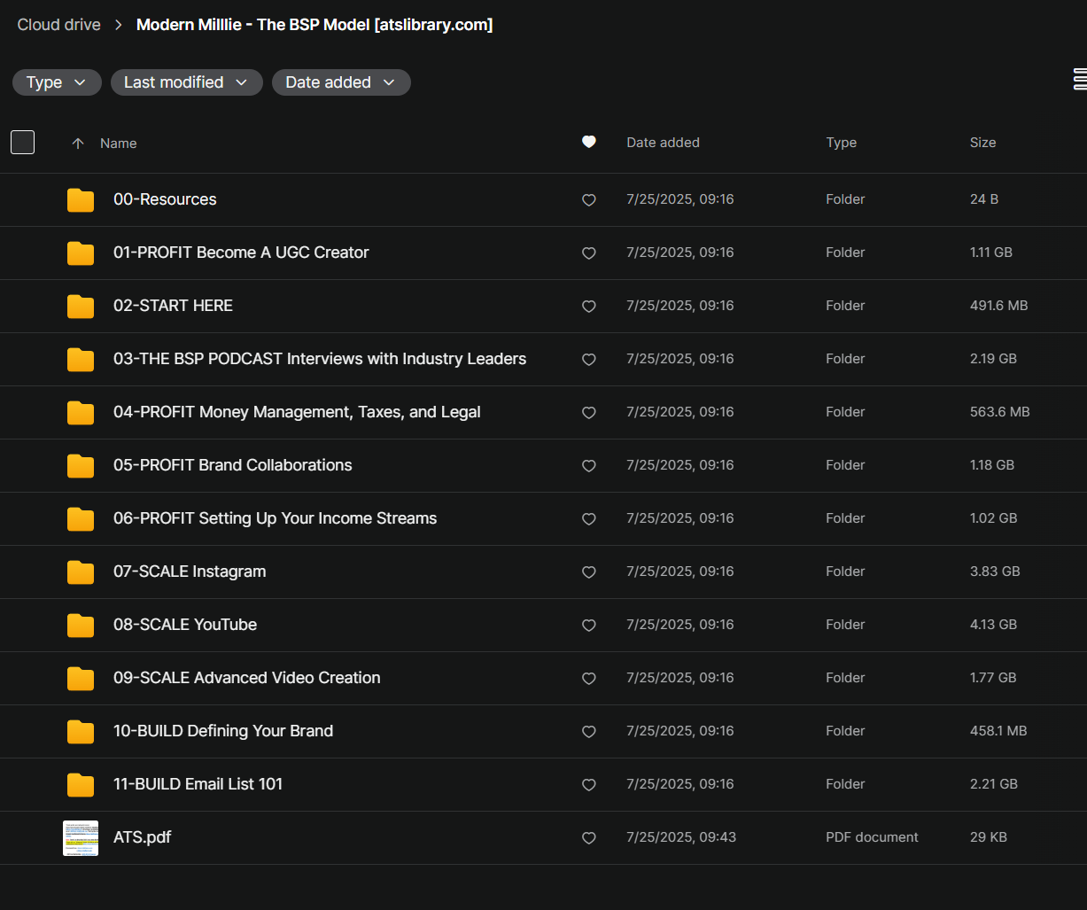The width and height of the screenshot is (1087, 910).
Task: Click the folder icon for 08-SCALE YouTube
Action: (x=81, y=626)
